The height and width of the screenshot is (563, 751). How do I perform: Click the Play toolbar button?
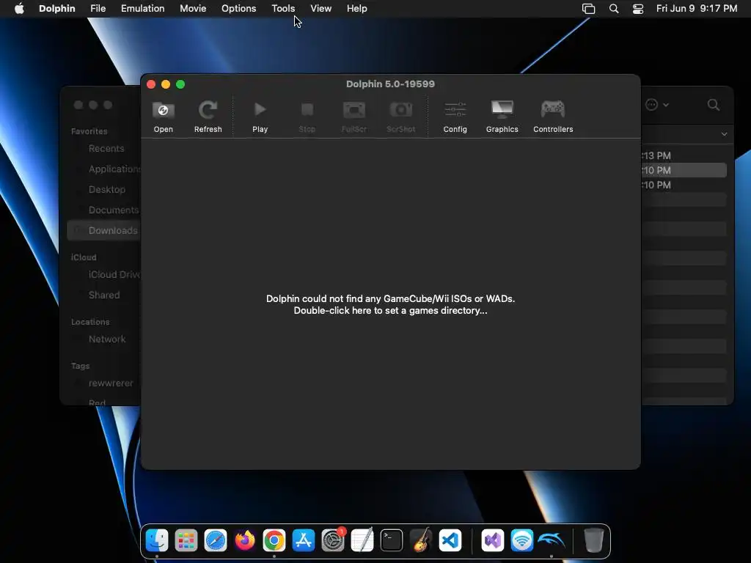click(260, 117)
